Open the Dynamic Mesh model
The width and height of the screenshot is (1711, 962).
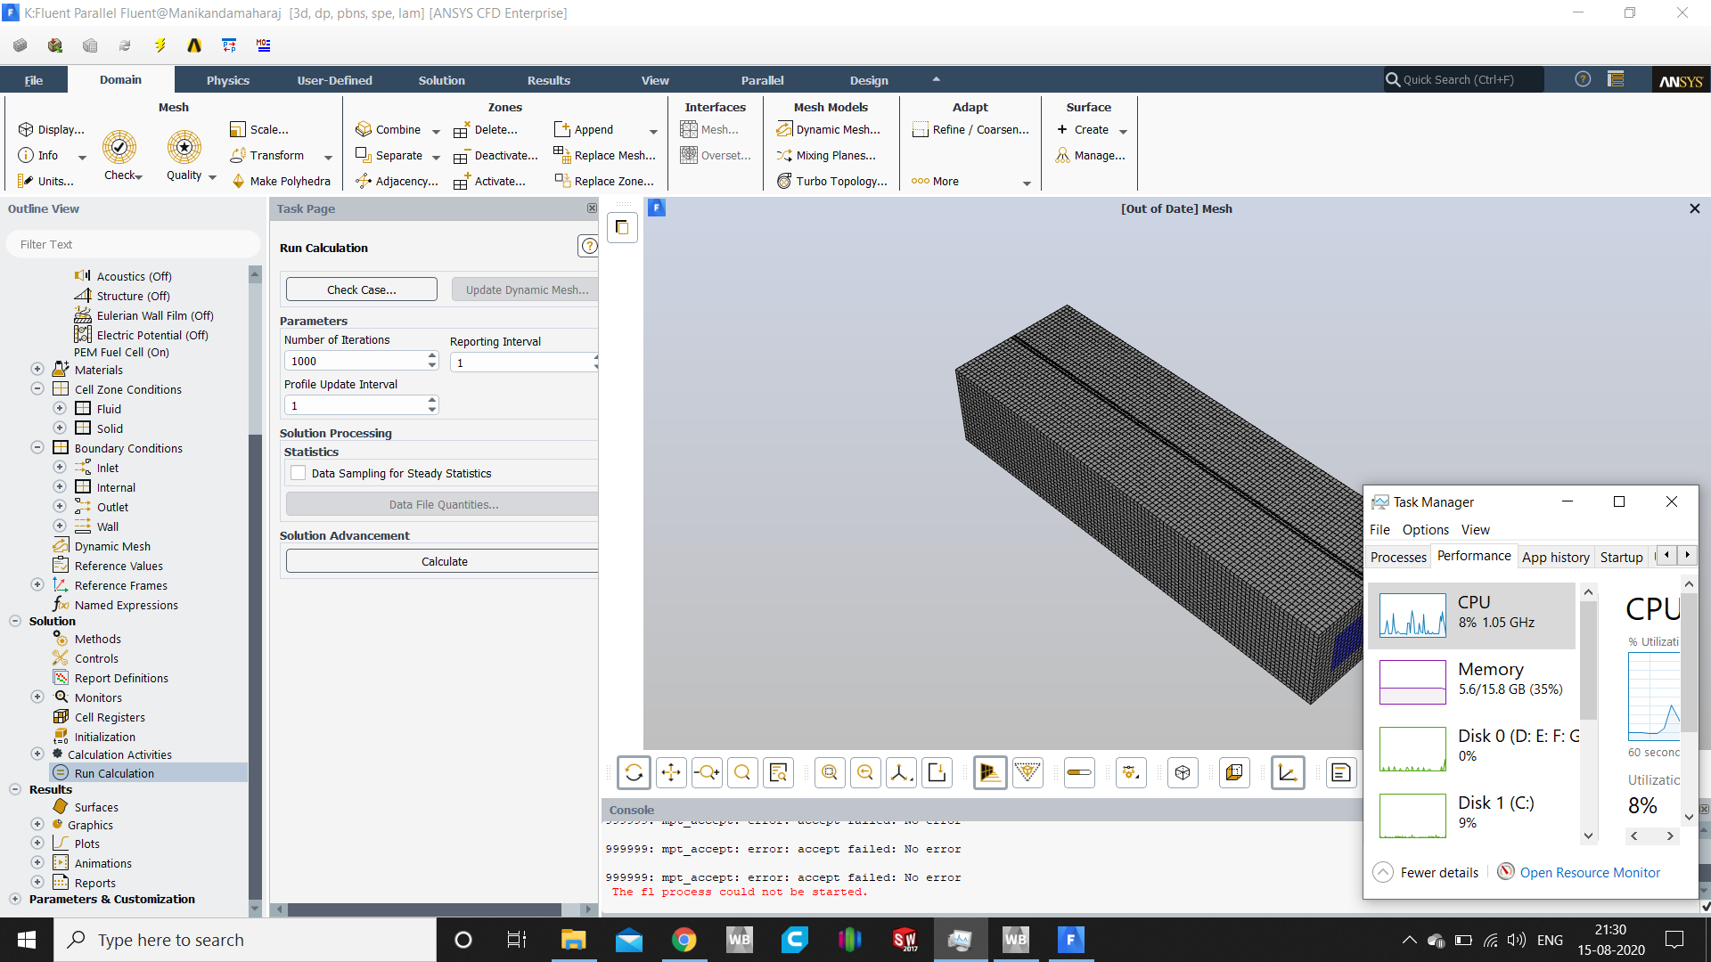pyautogui.click(x=828, y=129)
